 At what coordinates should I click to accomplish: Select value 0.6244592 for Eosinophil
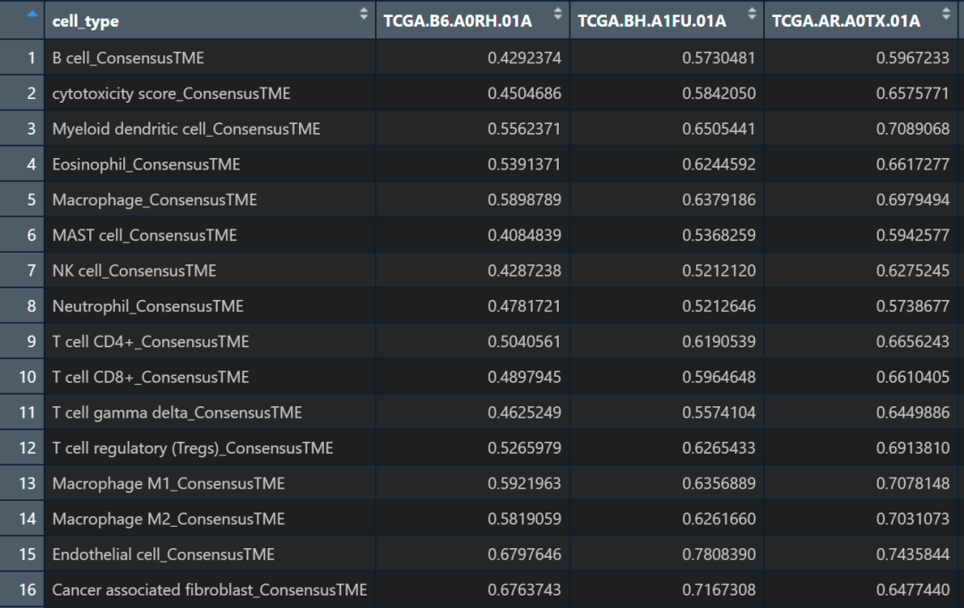pyautogui.click(x=719, y=165)
